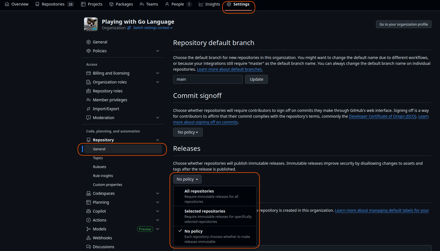Click the Update default branch button
Image resolution: width=440 pixels, height=251 pixels.
256,79
